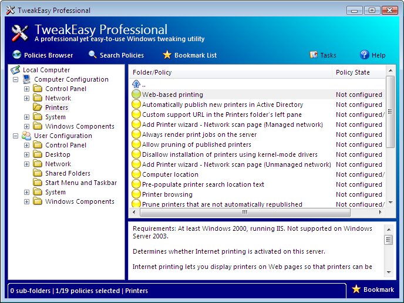Expand Windows Components under User Configuration

(x=26, y=201)
